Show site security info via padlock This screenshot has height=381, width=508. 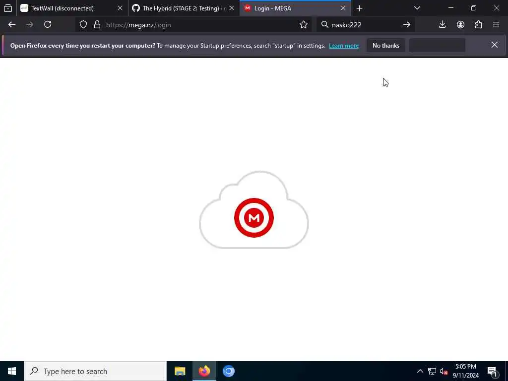pyautogui.click(x=97, y=25)
